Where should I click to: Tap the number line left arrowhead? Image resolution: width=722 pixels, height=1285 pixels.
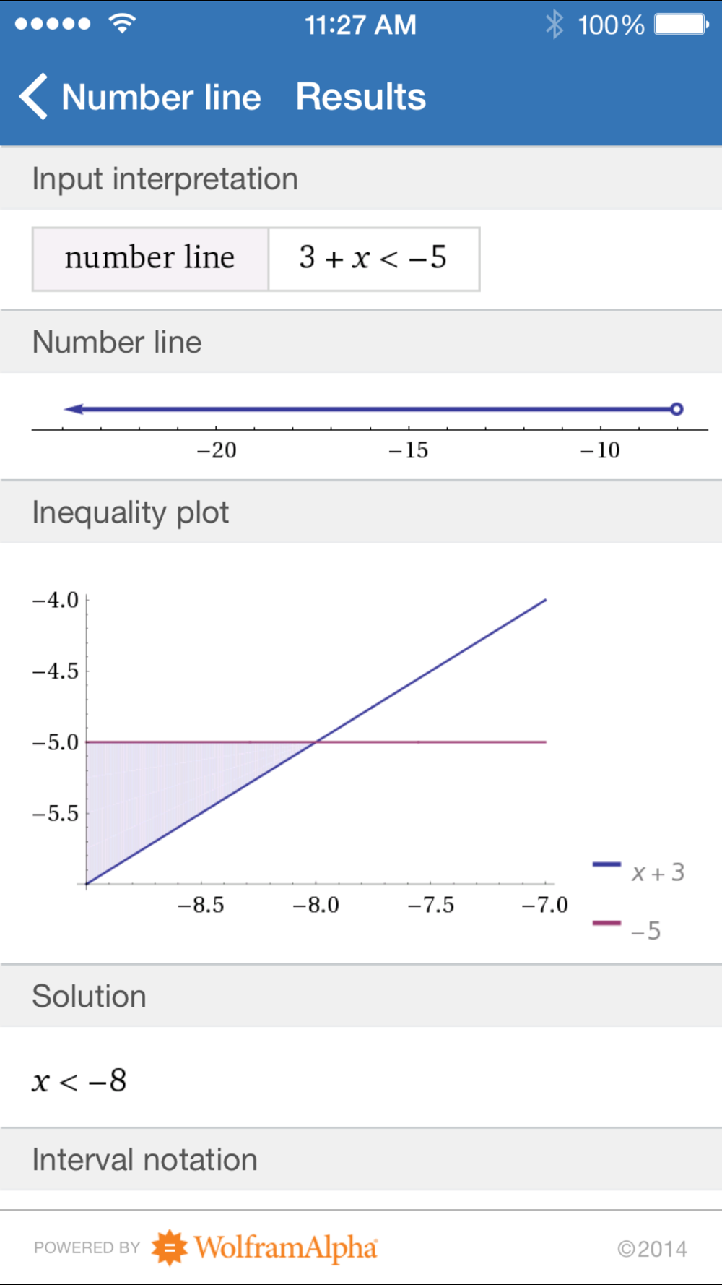coord(73,409)
